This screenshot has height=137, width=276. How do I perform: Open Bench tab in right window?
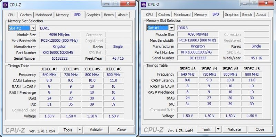(x=247, y=14)
